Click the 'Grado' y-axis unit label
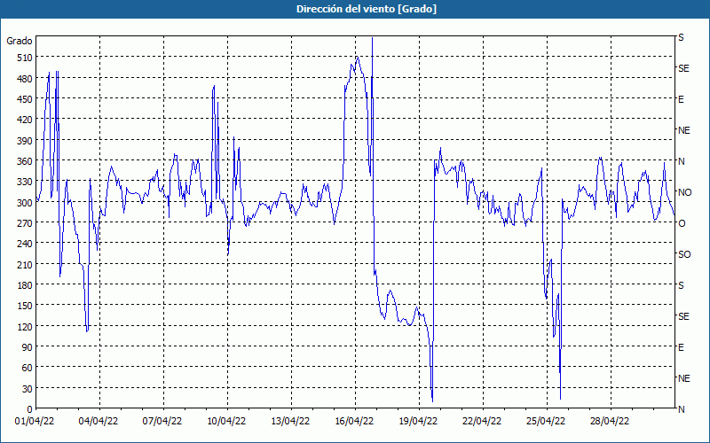710x443 pixels. click(20, 41)
